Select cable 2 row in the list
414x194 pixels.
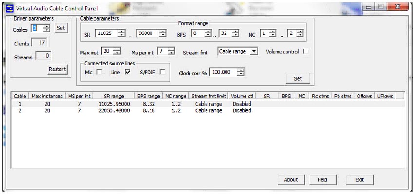click(x=208, y=111)
